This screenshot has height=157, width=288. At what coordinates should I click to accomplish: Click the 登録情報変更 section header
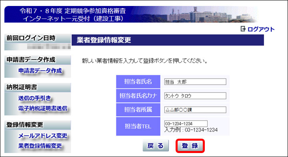(x=38, y=125)
